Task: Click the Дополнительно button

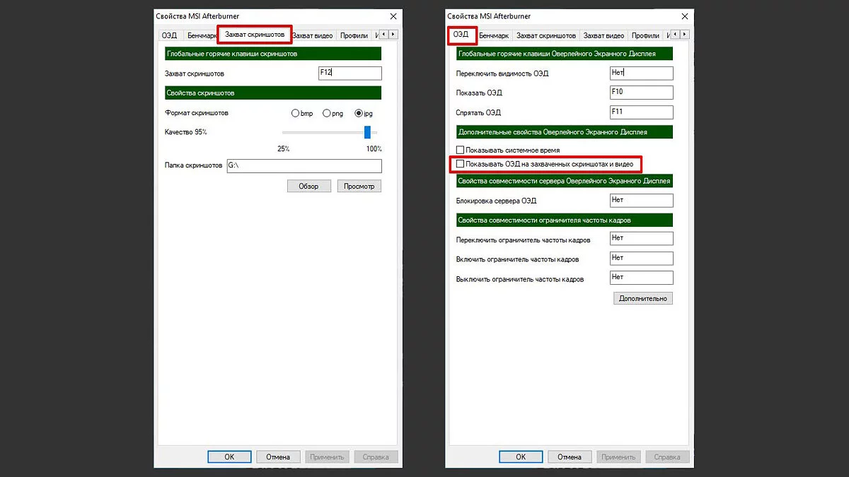Action: pyautogui.click(x=643, y=298)
